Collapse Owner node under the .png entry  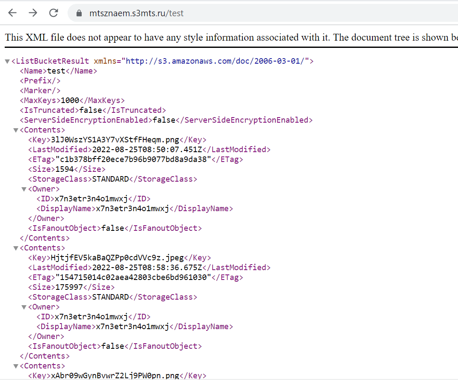click(24, 189)
